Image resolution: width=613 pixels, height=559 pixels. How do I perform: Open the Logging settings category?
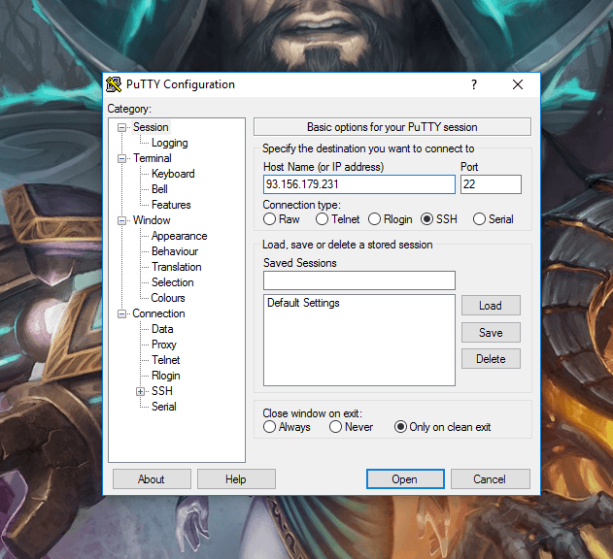tap(169, 143)
